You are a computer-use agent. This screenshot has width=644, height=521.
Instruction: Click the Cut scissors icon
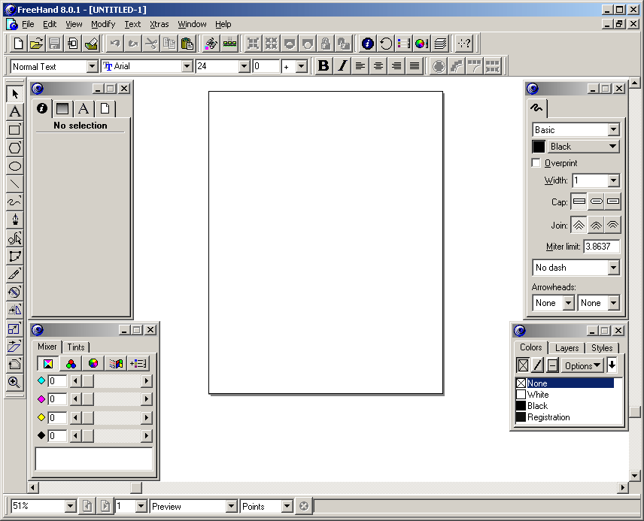pos(151,43)
